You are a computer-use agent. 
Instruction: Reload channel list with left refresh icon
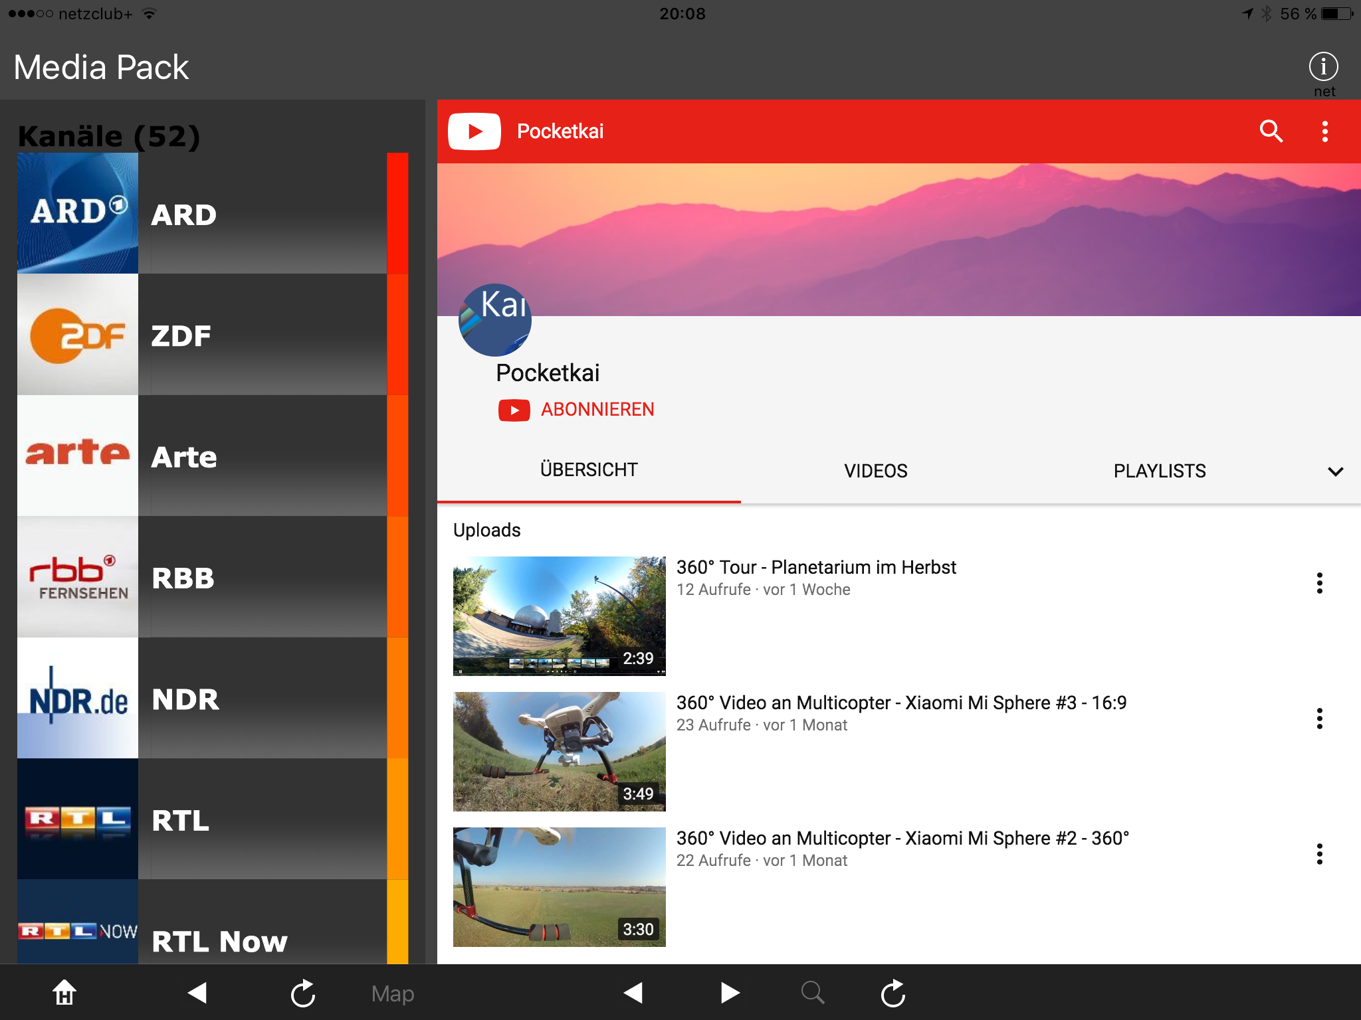pyautogui.click(x=303, y=993)
